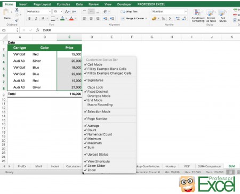
Task: Toggle Underline formatting
Action: [x=43, y=18]
